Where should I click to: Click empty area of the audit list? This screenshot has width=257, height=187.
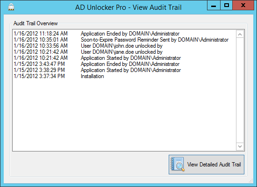click(124, 115)
